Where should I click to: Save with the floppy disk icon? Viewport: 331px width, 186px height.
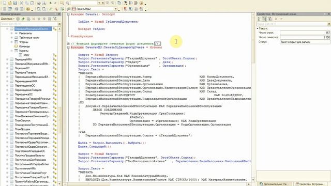click(15, 3)
